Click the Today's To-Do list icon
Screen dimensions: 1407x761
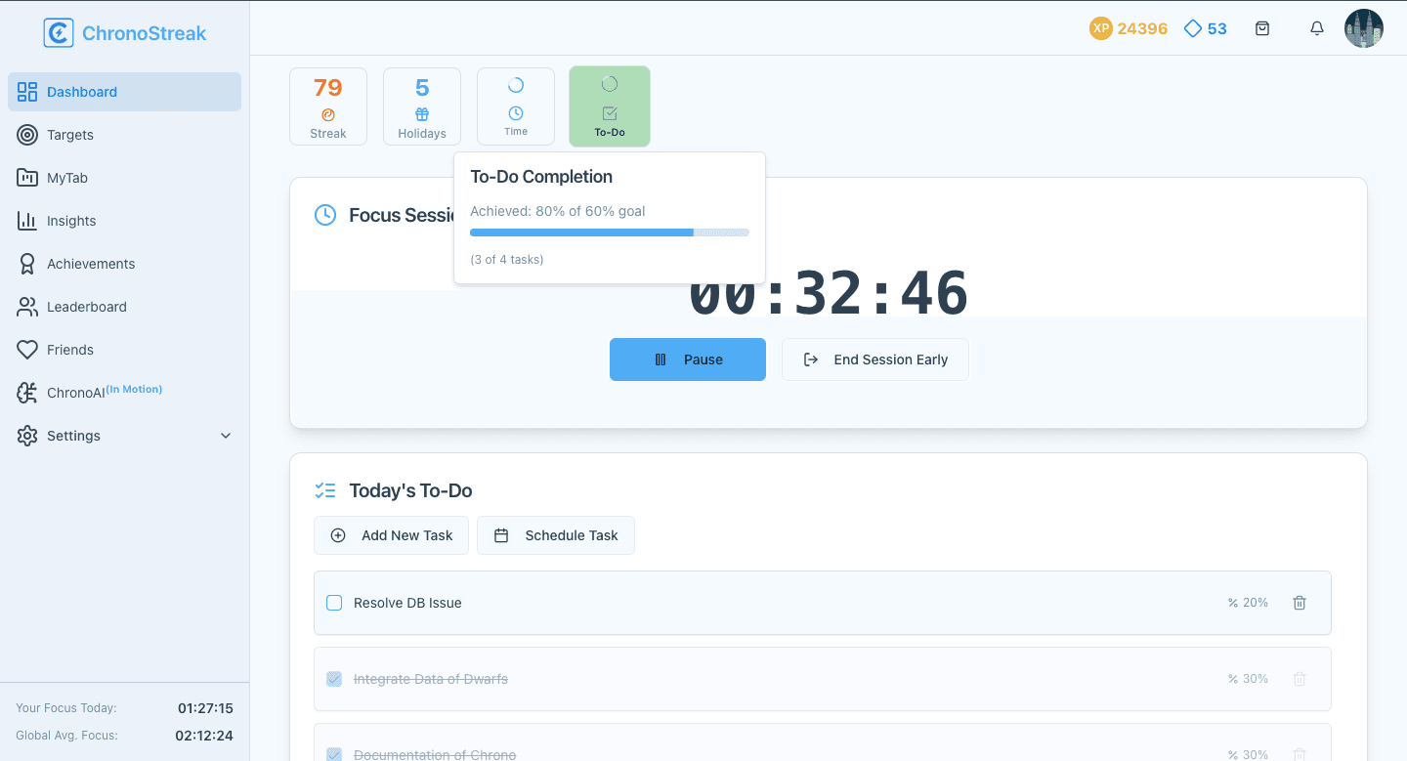pyautogui.click(x=325, y=490)
